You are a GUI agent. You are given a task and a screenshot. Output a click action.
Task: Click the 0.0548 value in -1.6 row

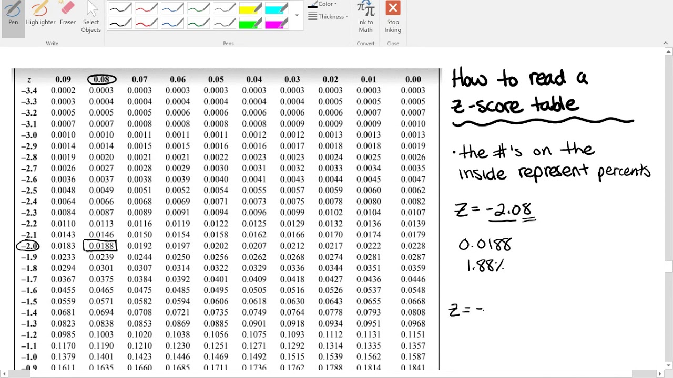pyautogui.click(x=413, y=290)
